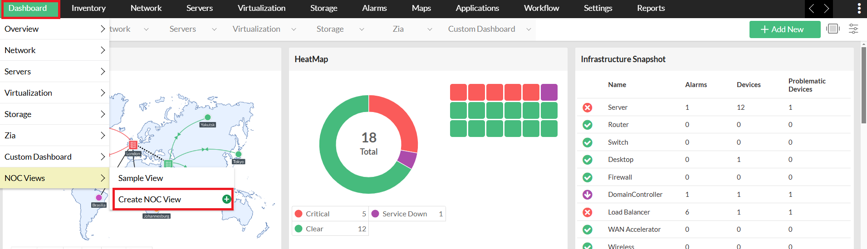Click the green Yakutsk node on the map
867x249 pixels.
click(x=208, y=117)
